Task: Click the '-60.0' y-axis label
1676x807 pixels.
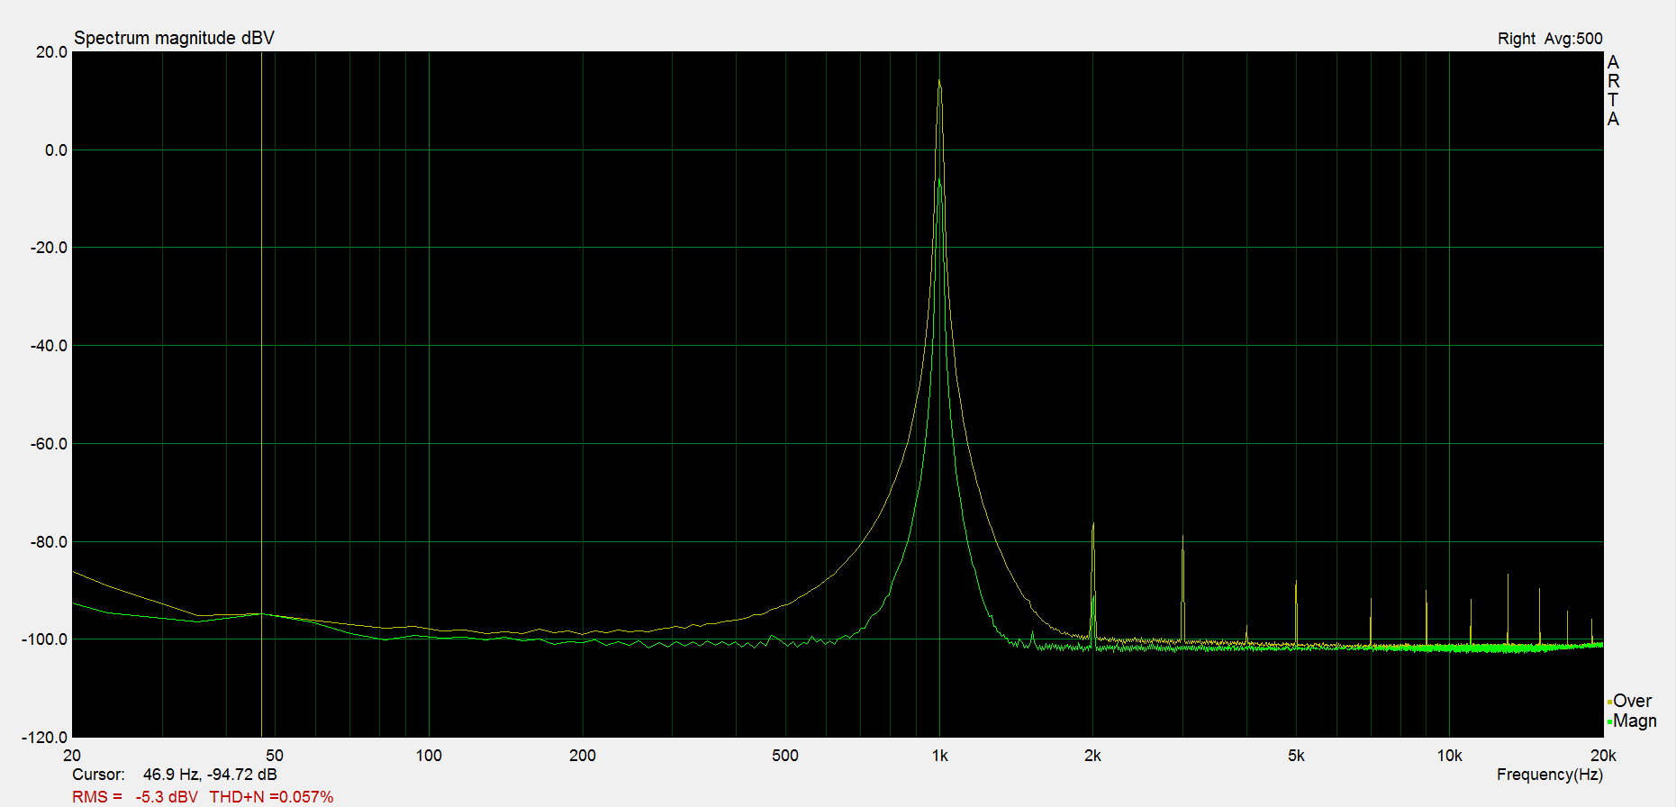Action: click(x=49, y=444)
